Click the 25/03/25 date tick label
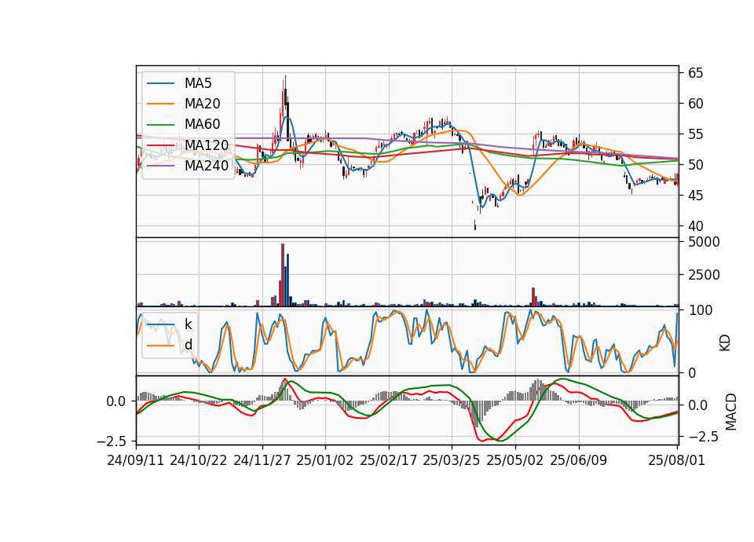The height and width of the screenshot is (542, 754). pyautogui.click(x=452, y=460)
